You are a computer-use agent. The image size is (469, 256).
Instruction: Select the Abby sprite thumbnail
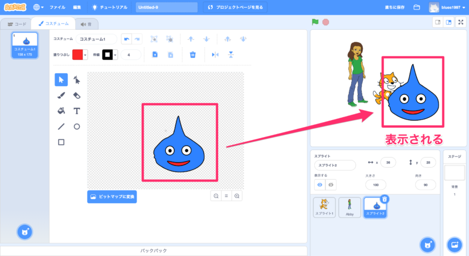349,206
